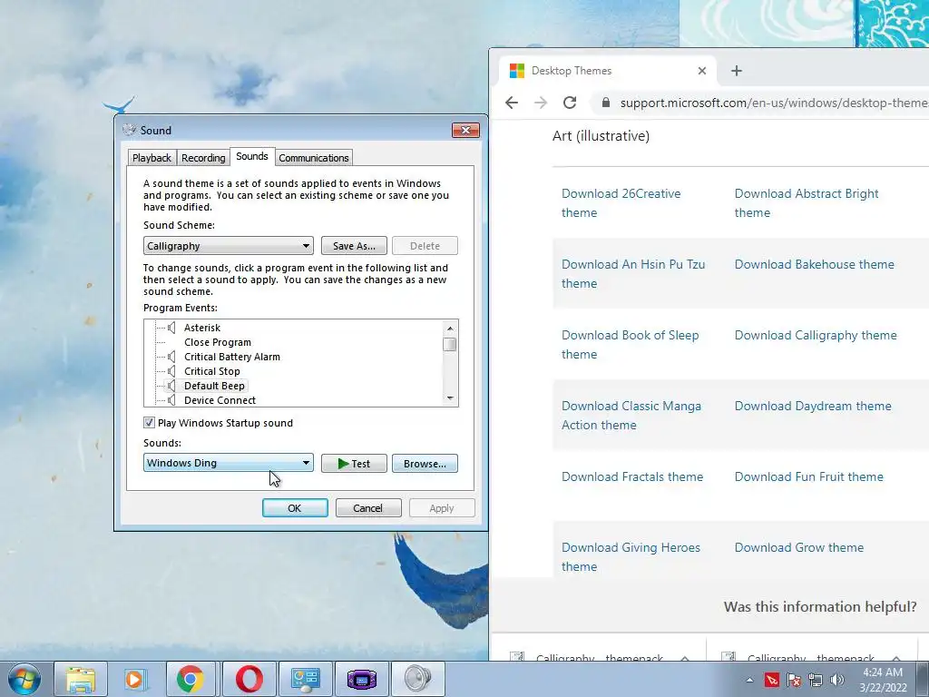Close the Desktop Themes browser tab

(x=702, y=71)
